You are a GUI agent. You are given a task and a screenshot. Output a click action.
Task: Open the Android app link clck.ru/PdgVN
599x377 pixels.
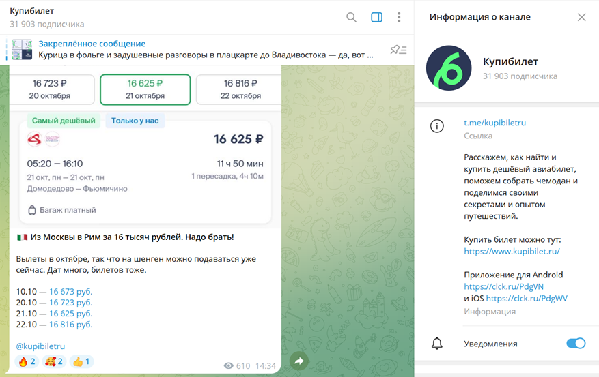pyautogui.click(x=503, y=286)
